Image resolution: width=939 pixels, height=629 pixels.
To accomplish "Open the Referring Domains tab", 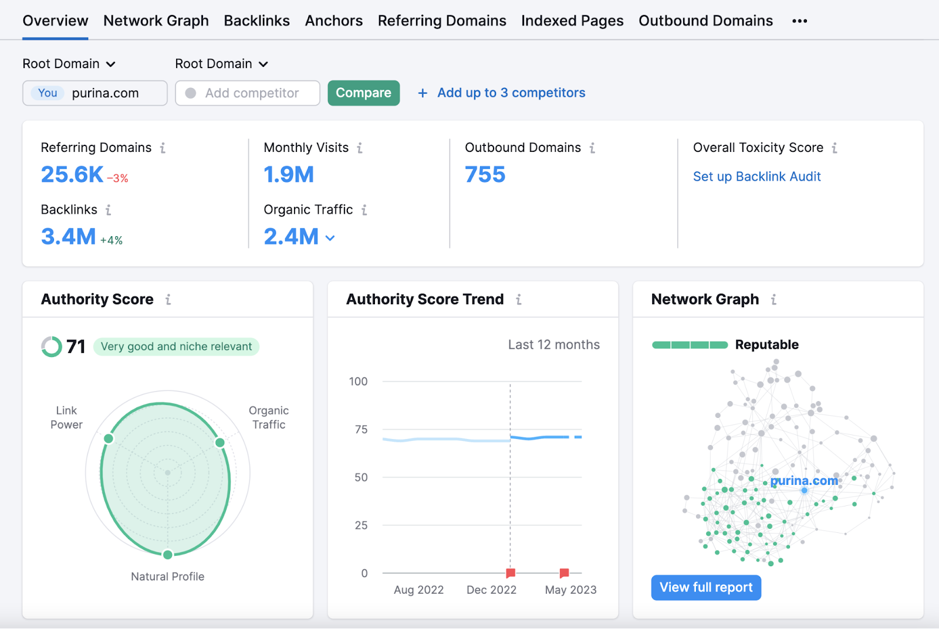I will 442,21.
